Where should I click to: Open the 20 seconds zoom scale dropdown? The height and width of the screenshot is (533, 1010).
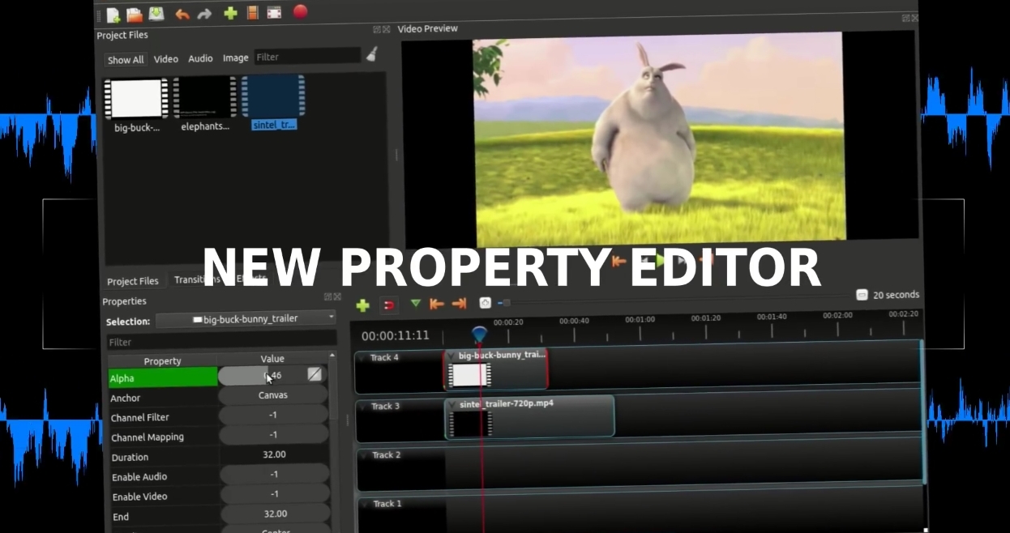pyautogui.click(x=888, y=295)
